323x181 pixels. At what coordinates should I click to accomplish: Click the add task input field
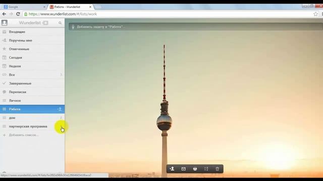coord(196,27)
